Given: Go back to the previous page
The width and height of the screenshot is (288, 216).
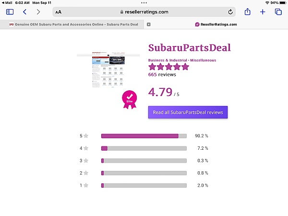Looking at the screenshot, I should pyautogui.click(x=25, y=12).
